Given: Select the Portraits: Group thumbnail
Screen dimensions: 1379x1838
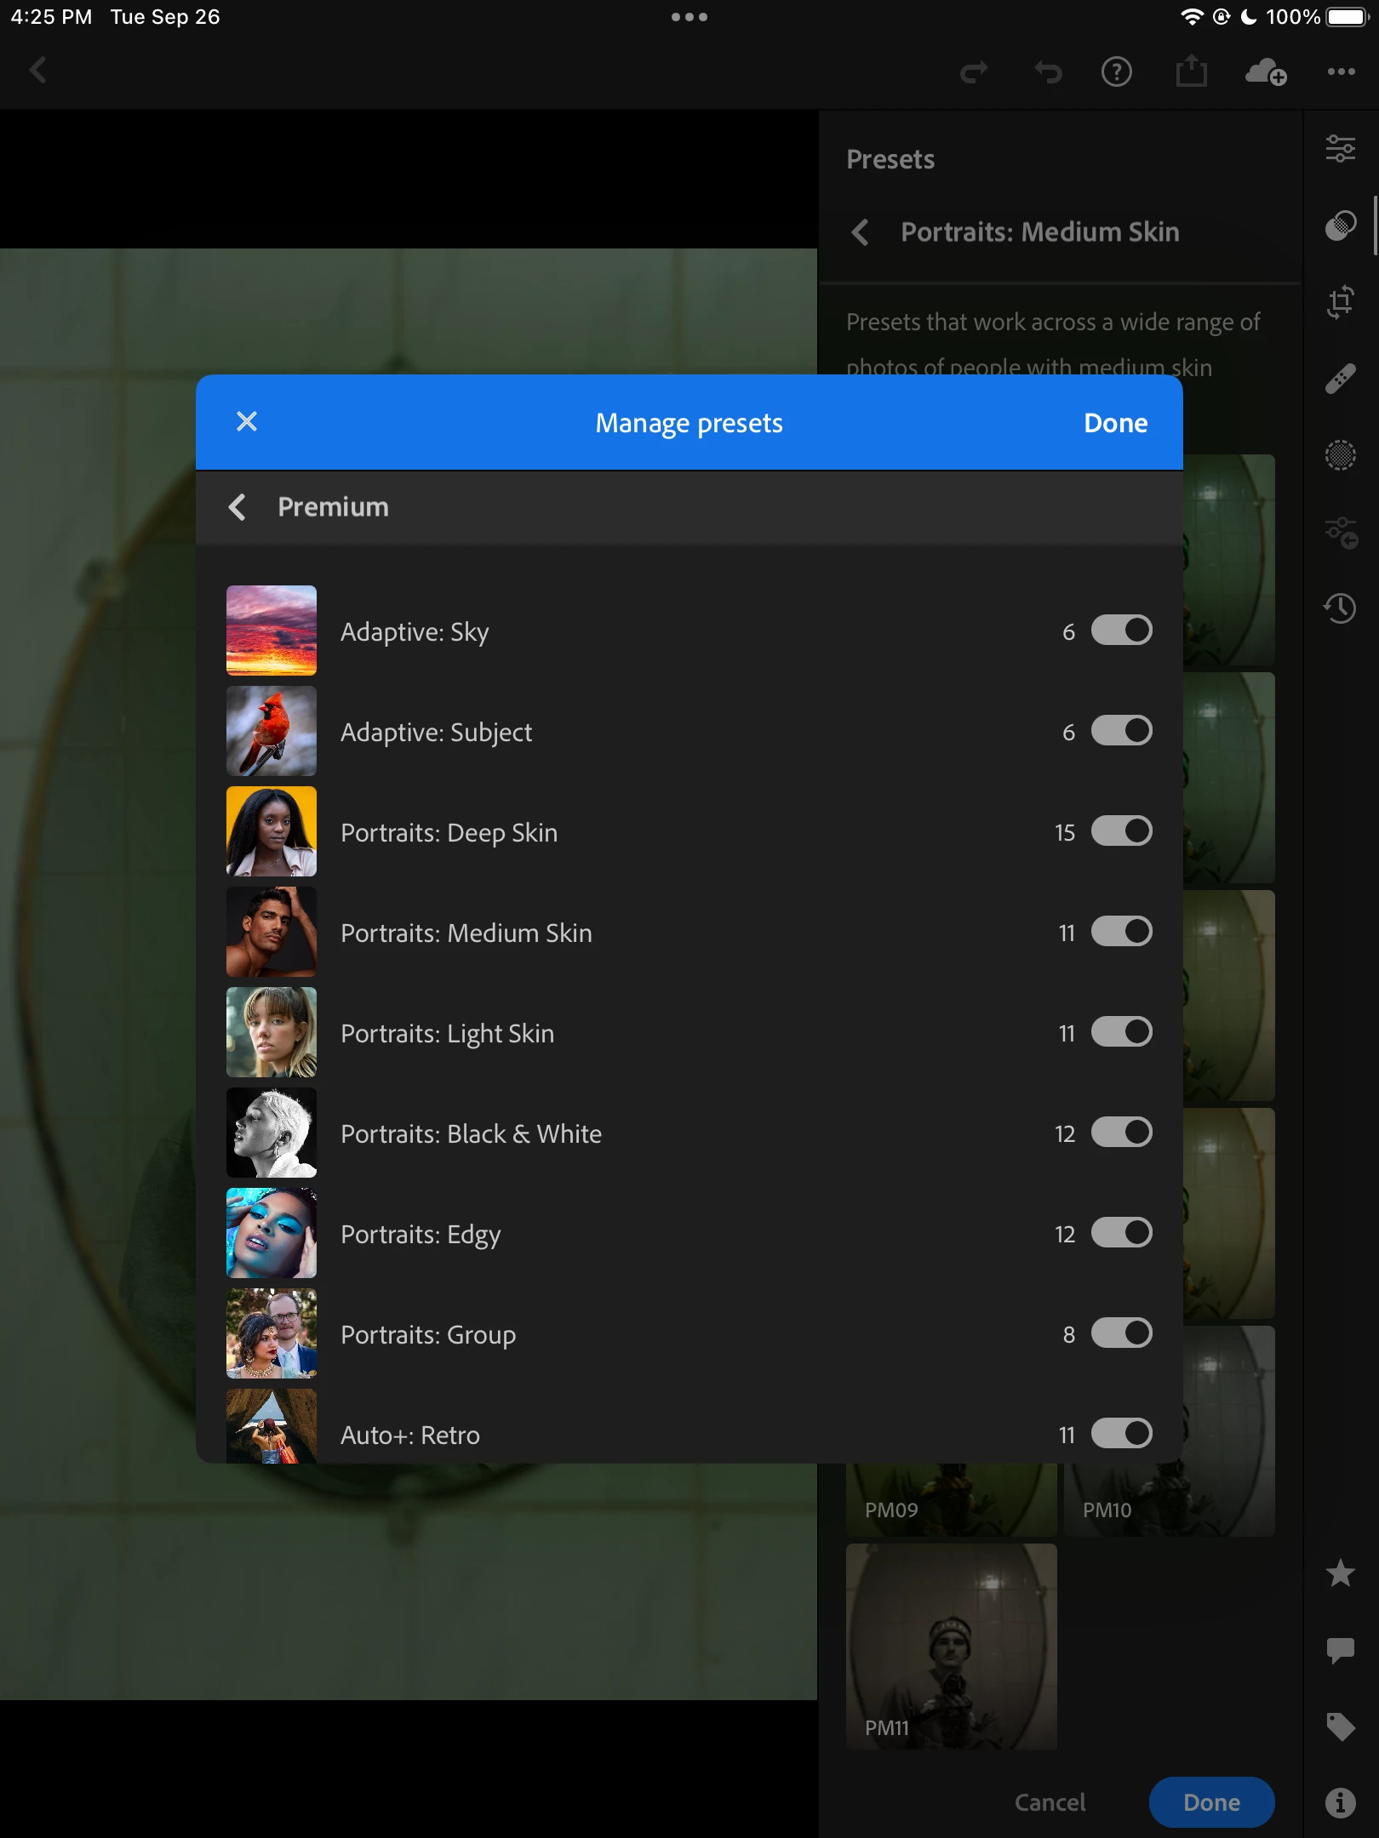Looking at the screenshot, I should point(272,1333).
